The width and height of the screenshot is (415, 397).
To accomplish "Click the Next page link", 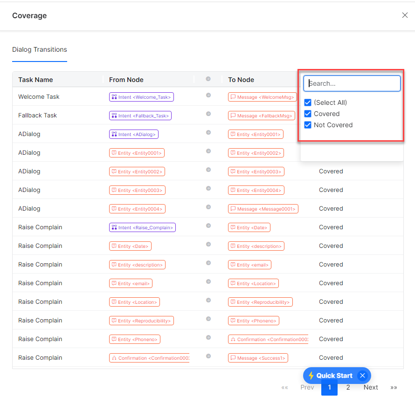I will [371, 387].
